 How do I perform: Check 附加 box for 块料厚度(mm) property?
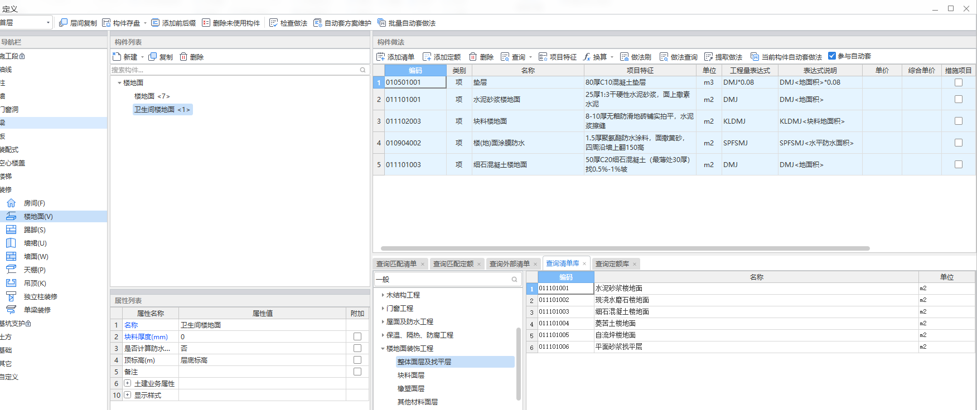click(x=357, y=336)
